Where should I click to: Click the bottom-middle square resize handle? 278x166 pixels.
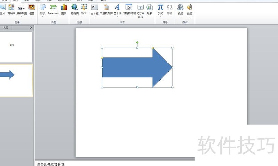137,87
